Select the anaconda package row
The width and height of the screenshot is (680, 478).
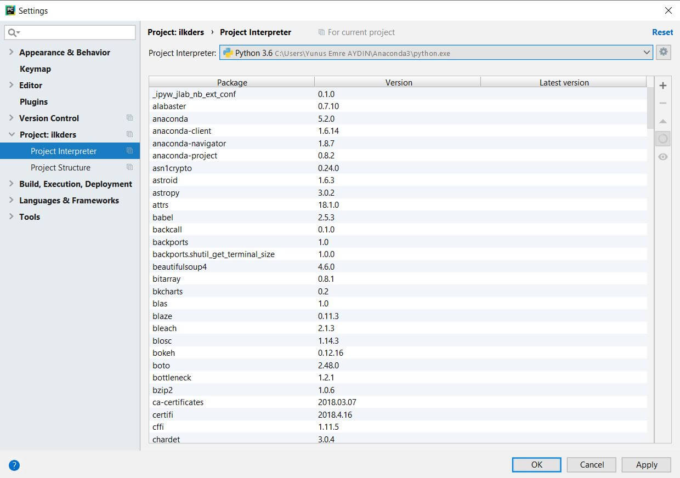coord(398,119)
